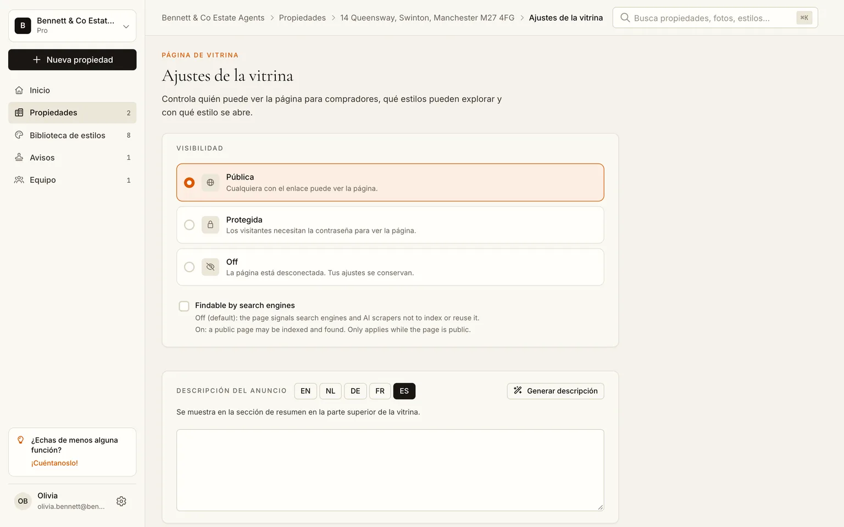
Task: Select the ES language tab
Action: pos(404,391)
